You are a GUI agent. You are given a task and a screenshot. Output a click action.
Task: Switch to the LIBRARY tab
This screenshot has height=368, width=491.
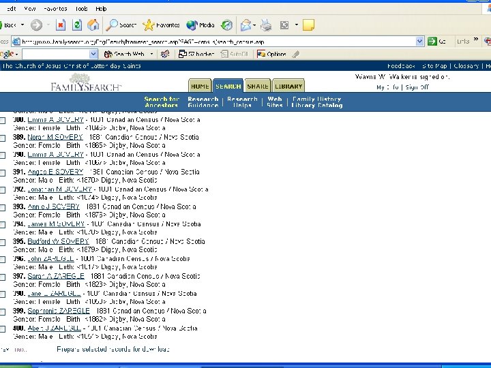pos(288,86)
